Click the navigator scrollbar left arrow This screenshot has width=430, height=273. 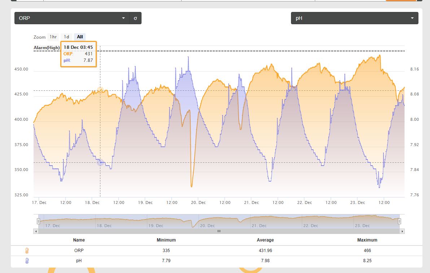click(x=36, y=231)
